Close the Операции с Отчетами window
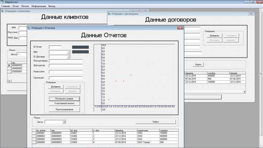Screen dimensions: 263x148 coord(180,28)
